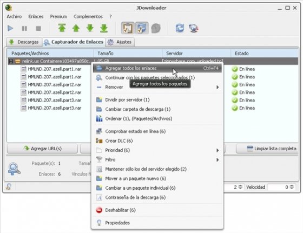Adjust the max downloads stepper showing 2
303x233 pixels.
click(240, 187)
